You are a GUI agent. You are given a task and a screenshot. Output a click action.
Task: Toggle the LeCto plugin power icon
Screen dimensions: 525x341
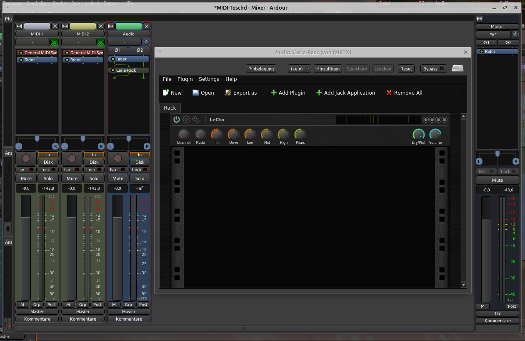[177, 120]
